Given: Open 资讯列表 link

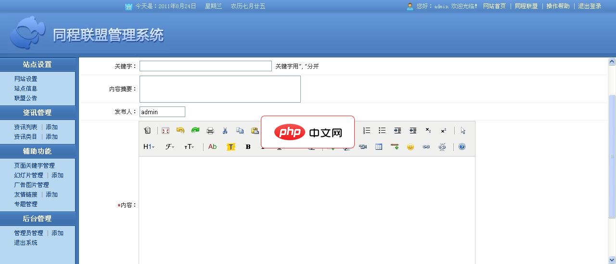Looking at the screenshot, I should click(26, 127).
